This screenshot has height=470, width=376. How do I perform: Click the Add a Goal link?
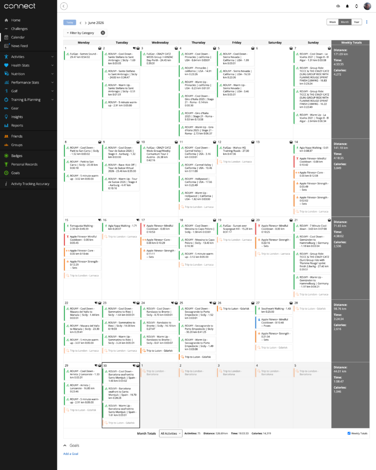click(71, 454)
